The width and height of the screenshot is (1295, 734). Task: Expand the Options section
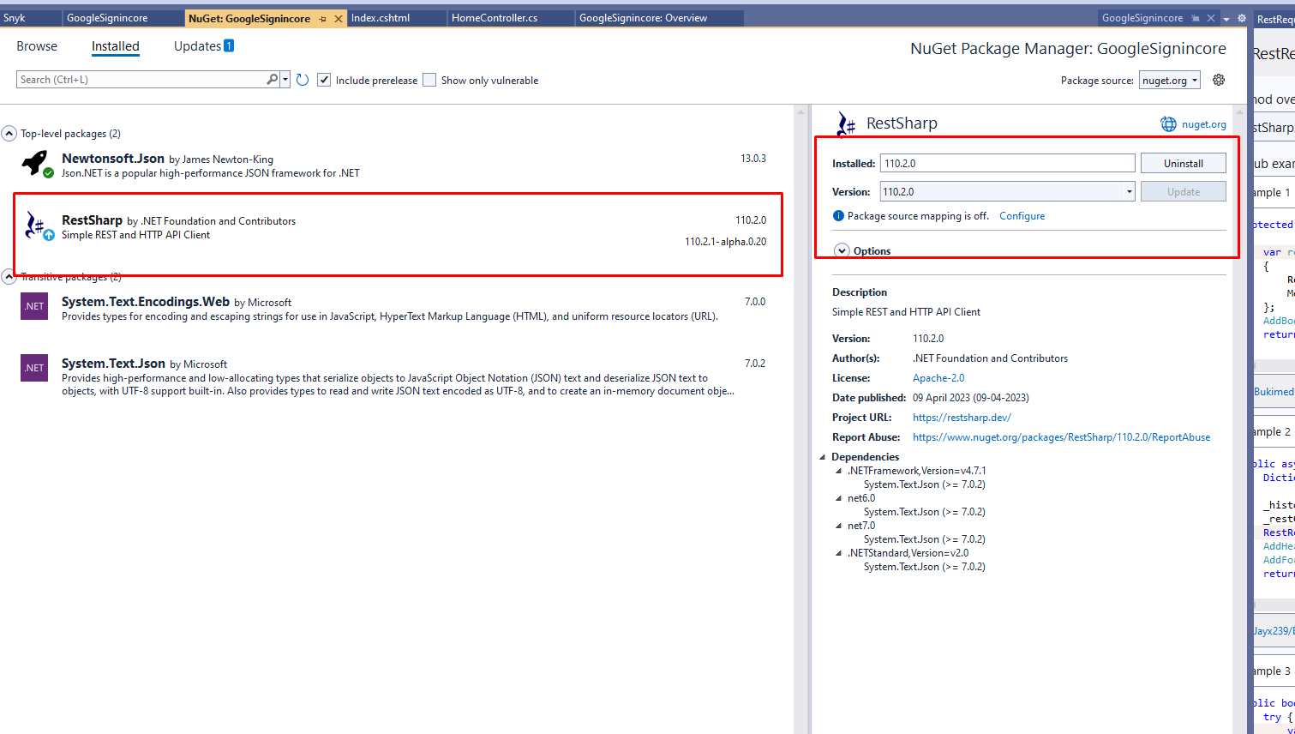point(842,251)
